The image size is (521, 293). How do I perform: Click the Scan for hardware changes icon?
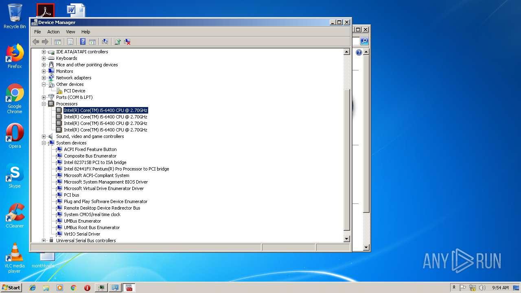105,42
